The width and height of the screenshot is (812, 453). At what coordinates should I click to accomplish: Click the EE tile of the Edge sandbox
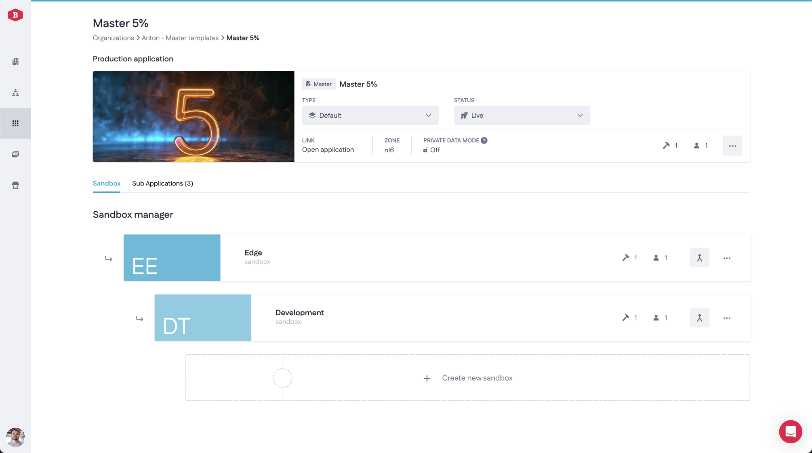(x=172, y=258)
